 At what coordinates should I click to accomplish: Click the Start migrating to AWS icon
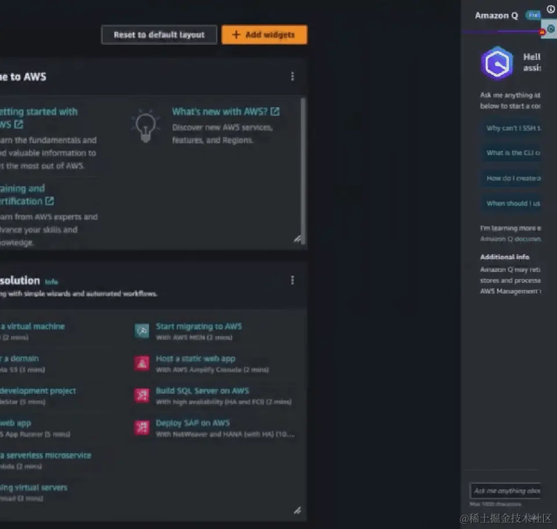142,331
